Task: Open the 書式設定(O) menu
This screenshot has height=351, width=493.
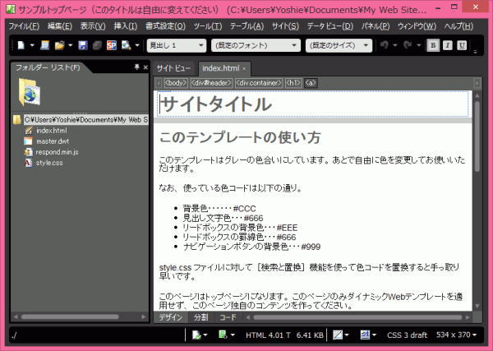Action: [165, 26]
